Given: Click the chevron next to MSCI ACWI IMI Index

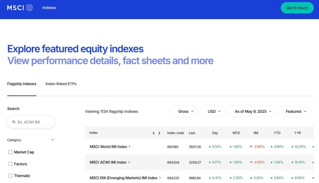Looking at the screenshot, I should tap(129, 162).
